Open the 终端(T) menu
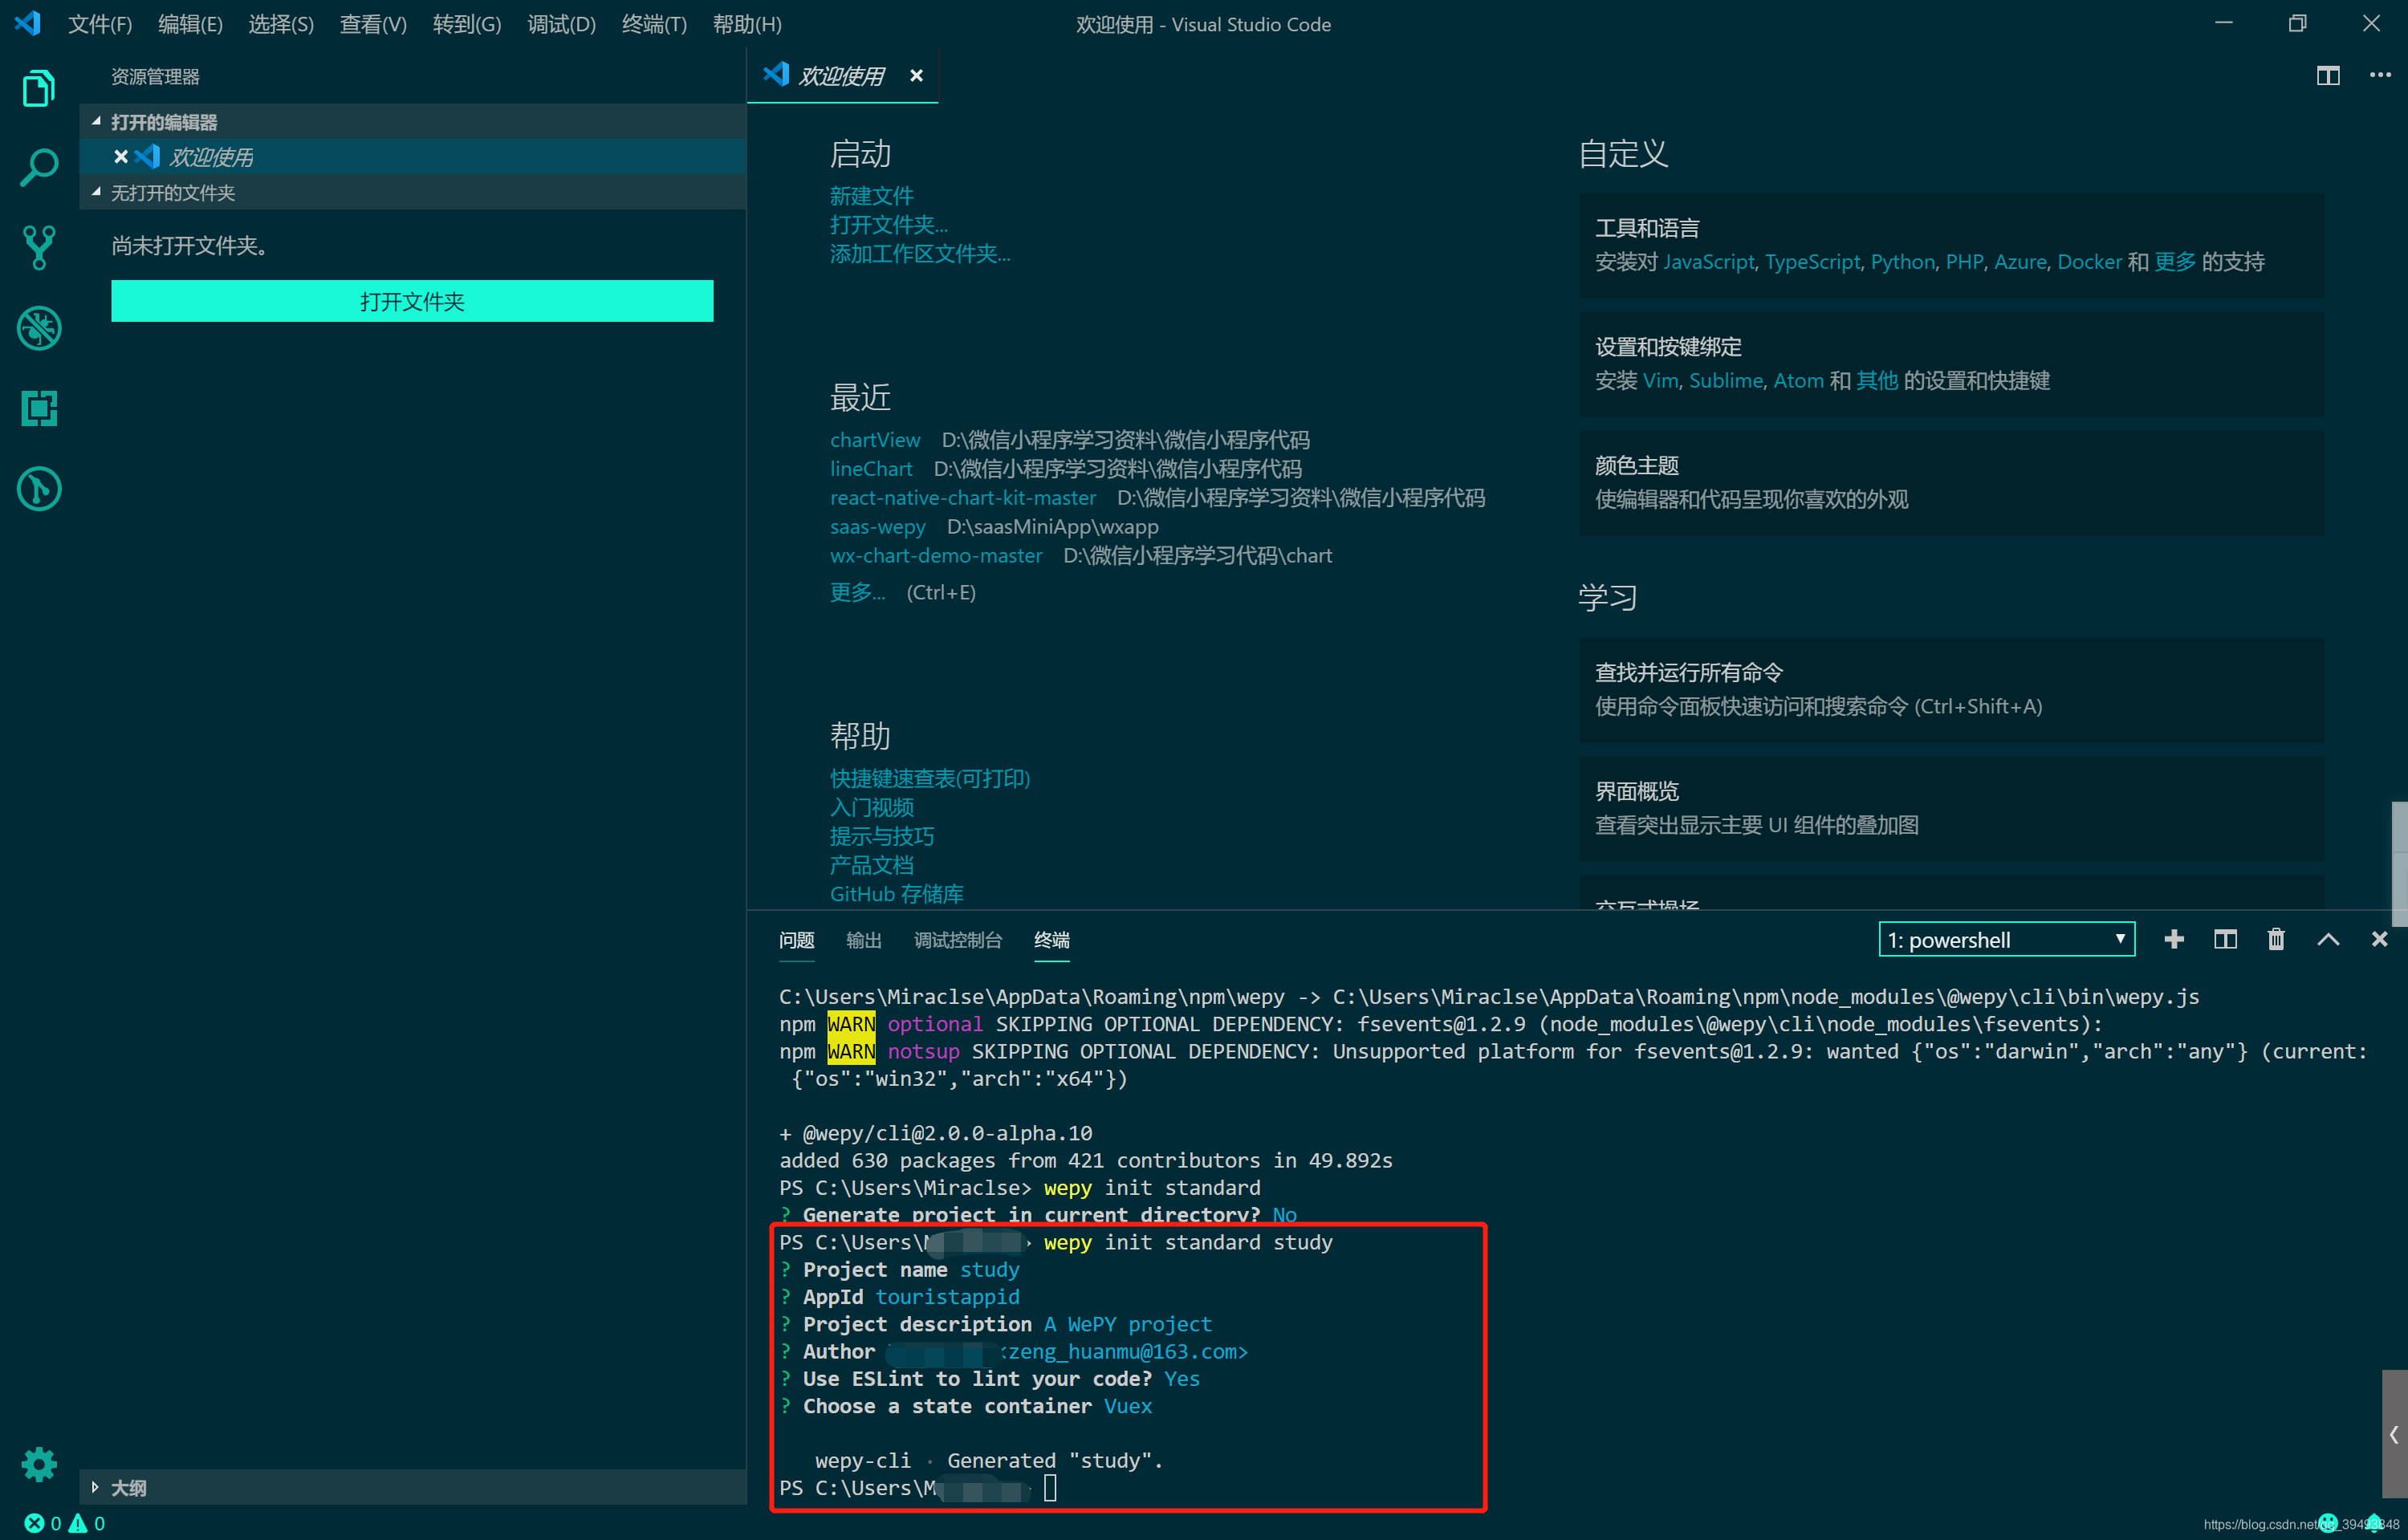Viewport: 2408px width, 1540px height. pyautogui.click(x=654, y=24)
